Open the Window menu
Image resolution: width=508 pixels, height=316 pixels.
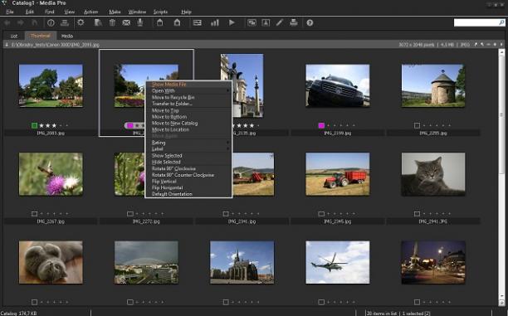(x=137, y=12)
